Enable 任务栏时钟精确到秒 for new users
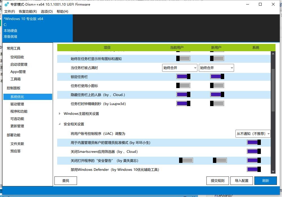This screenshot has width=282, height=197. pos(217,104)
